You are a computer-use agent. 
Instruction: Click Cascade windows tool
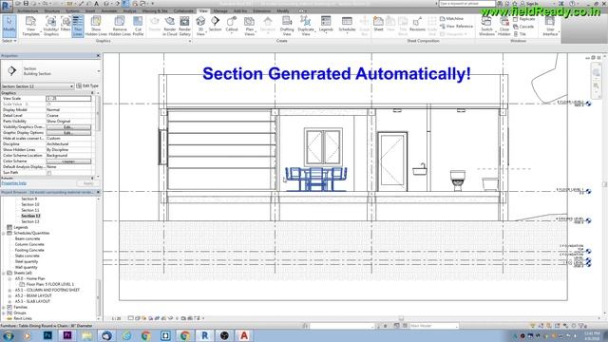(523, 27)
